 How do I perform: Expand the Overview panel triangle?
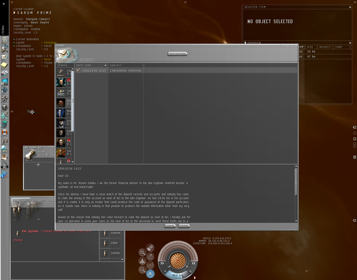point(246,43)
